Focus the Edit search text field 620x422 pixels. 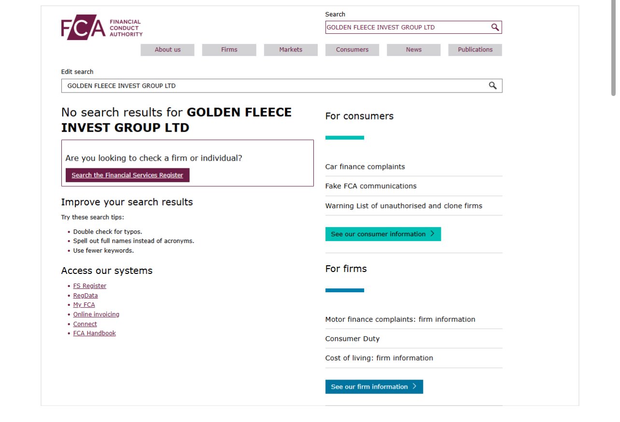pos(275,86)
